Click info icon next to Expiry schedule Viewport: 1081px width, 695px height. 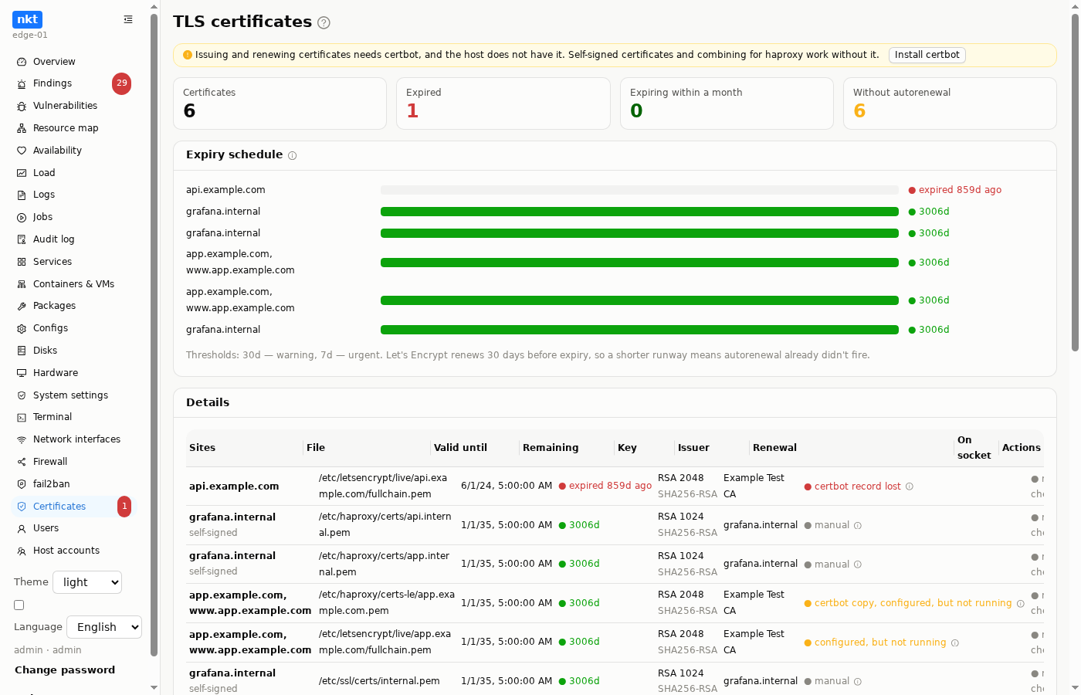point(293,155)
